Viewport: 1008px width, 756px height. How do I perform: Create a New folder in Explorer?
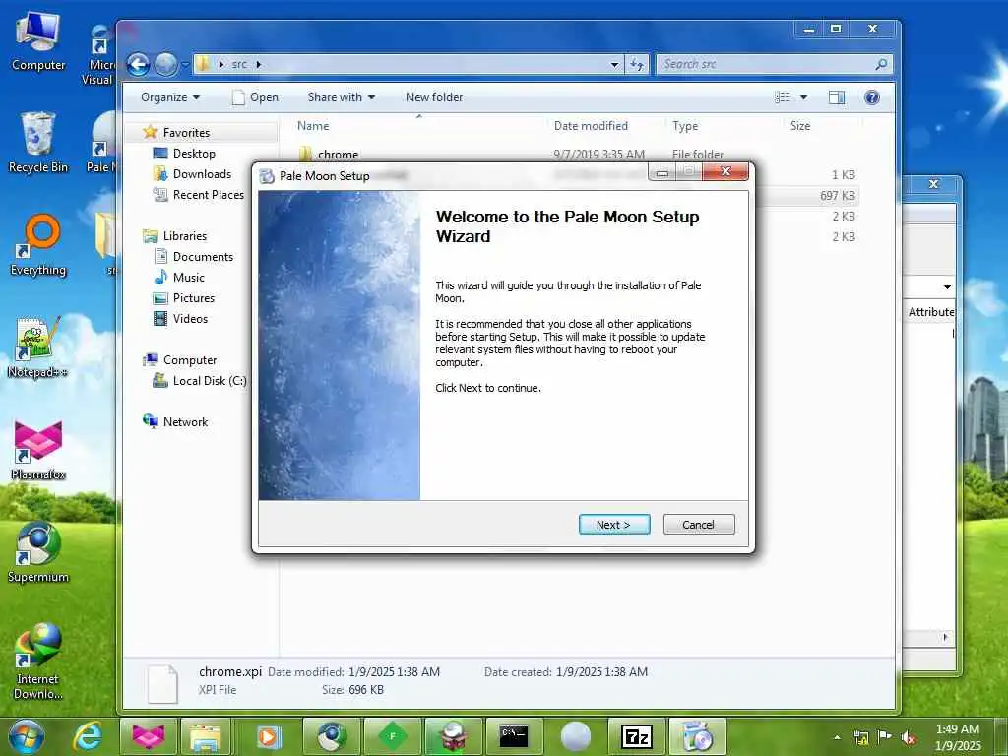[434, 97]
